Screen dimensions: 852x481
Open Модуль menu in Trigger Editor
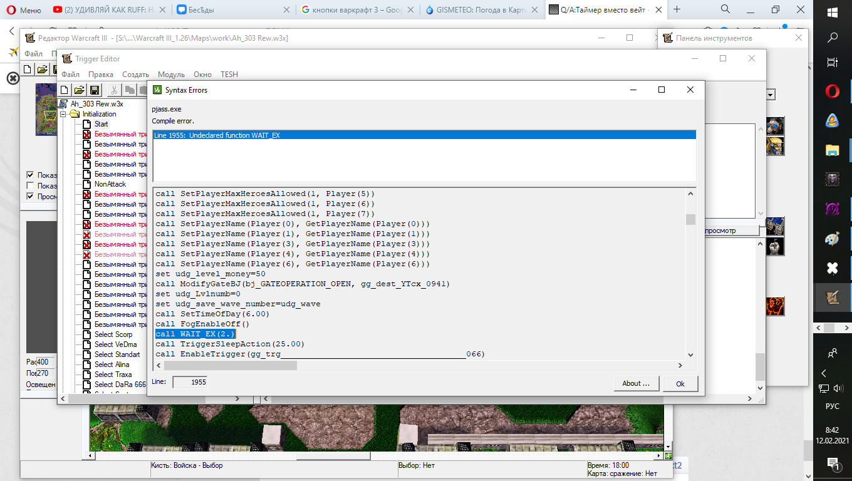pyautogui.click(x=171, y=75)
